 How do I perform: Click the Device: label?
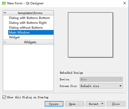[65, 79]
